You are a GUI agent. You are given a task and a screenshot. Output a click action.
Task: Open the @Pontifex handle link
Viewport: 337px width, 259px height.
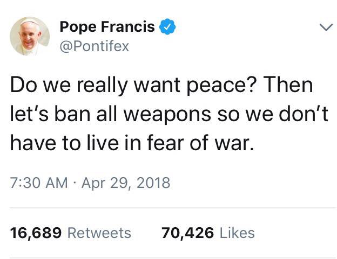click(x=95, y=46)
